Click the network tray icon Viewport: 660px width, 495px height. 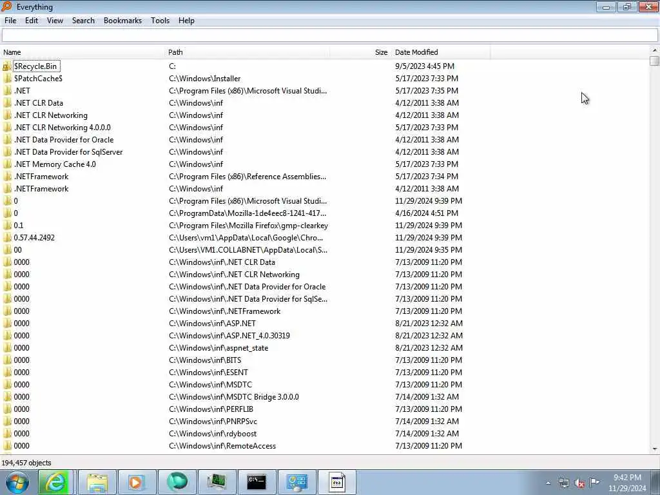tap(563, 483)
